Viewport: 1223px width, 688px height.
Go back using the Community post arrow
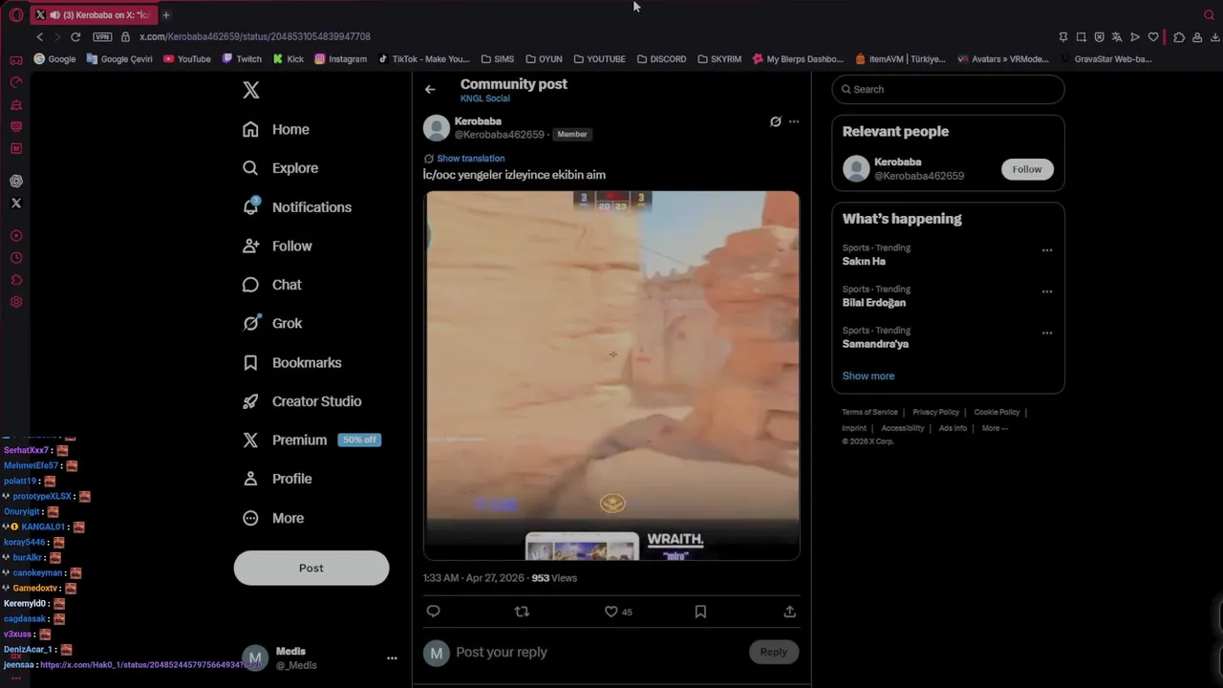(430, 89)
